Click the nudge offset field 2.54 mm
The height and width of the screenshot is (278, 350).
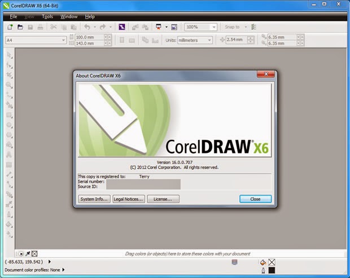pos(237,39)
